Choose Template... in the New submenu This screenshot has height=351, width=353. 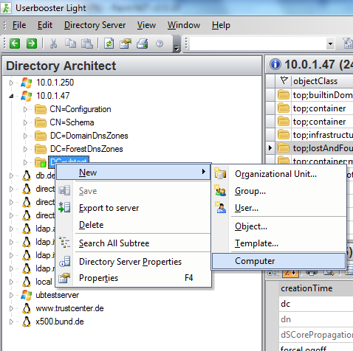click(279, 243)
